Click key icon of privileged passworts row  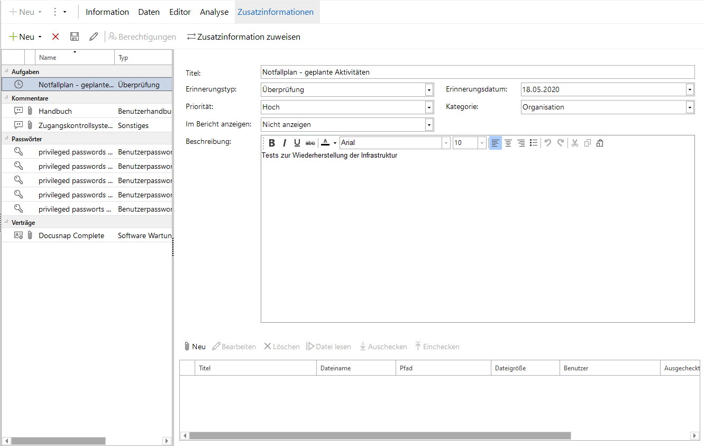[x=19, y=208]
